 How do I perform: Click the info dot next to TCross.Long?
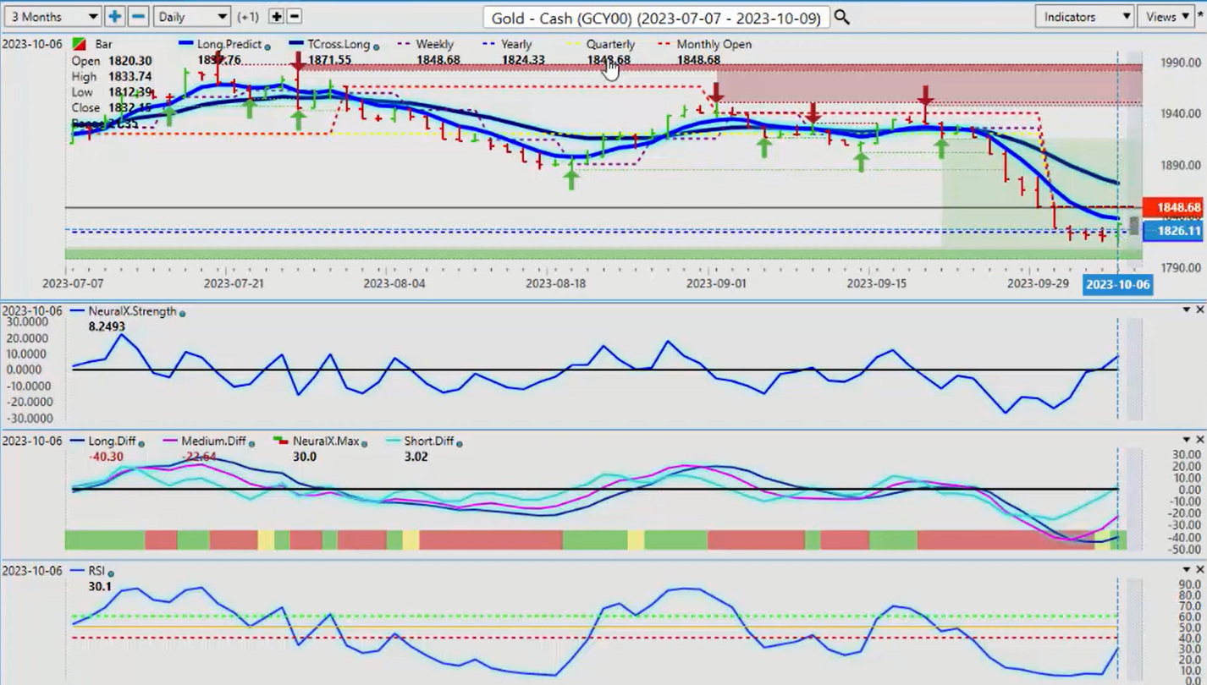coord(376,47)
